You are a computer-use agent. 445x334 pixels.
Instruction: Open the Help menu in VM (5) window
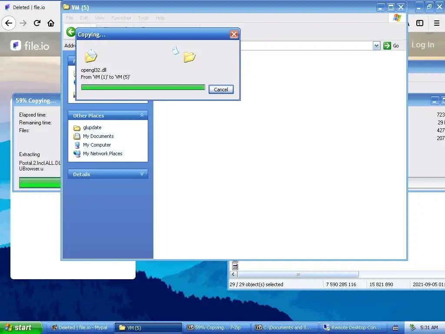pos(160,17)
